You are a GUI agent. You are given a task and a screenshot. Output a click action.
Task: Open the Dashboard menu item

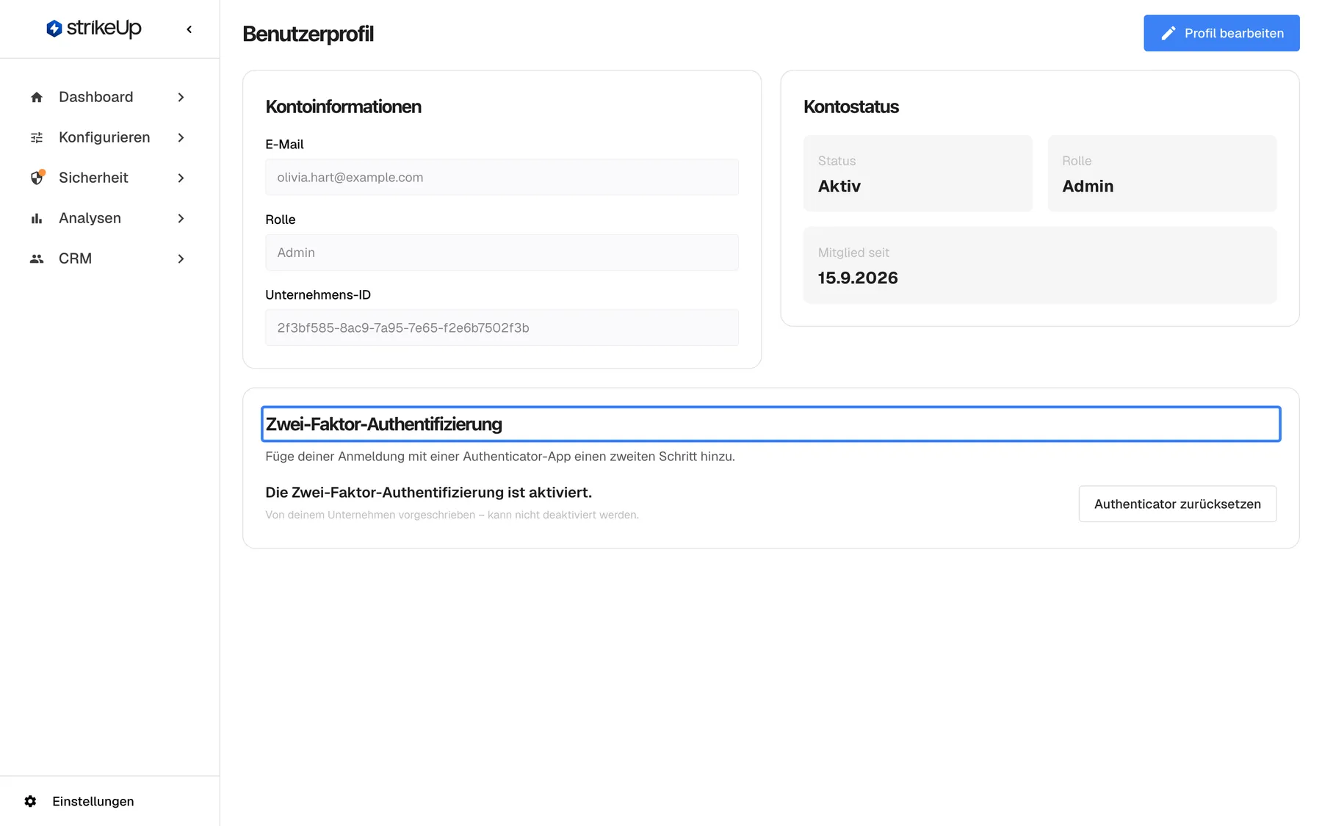(x=109, y=97)
